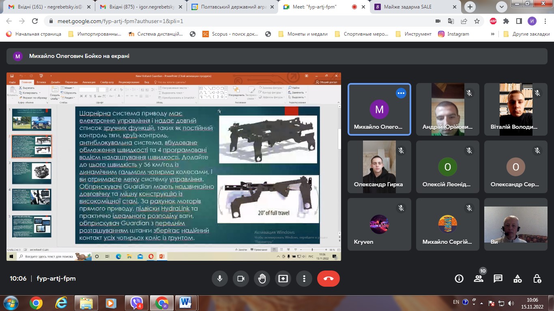This screenshot has height=311, width=554.
Task: Select Віталій Володи... video tile
Action: pyautogui.click(x=515, y=109)
